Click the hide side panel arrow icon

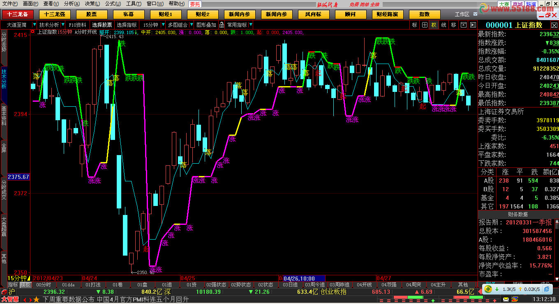[473, 25]
